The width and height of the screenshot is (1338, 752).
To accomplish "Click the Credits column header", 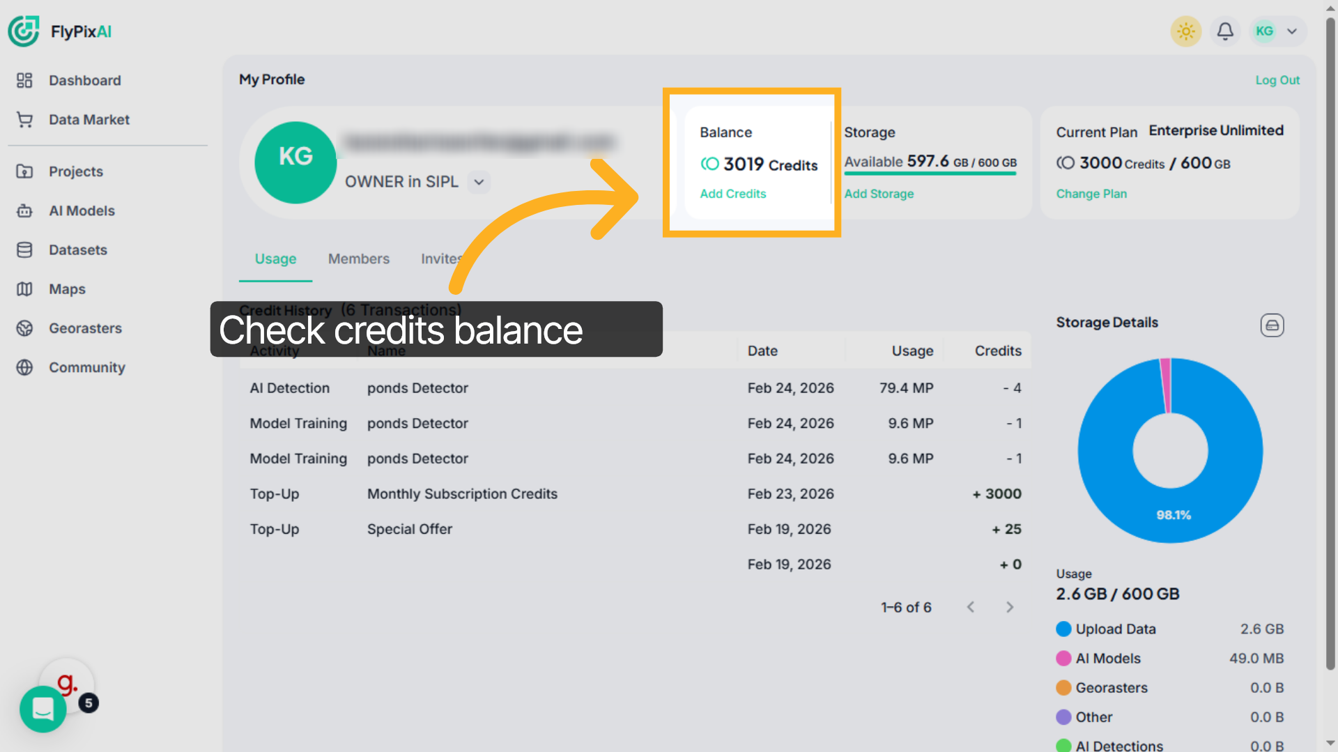I will tap(998, 351).
